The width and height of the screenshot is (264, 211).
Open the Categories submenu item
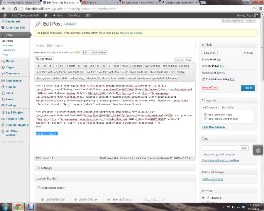tap(9, 50)
